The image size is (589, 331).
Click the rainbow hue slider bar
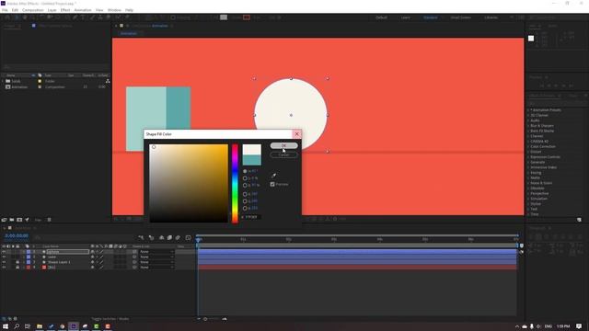click(235, 183)
